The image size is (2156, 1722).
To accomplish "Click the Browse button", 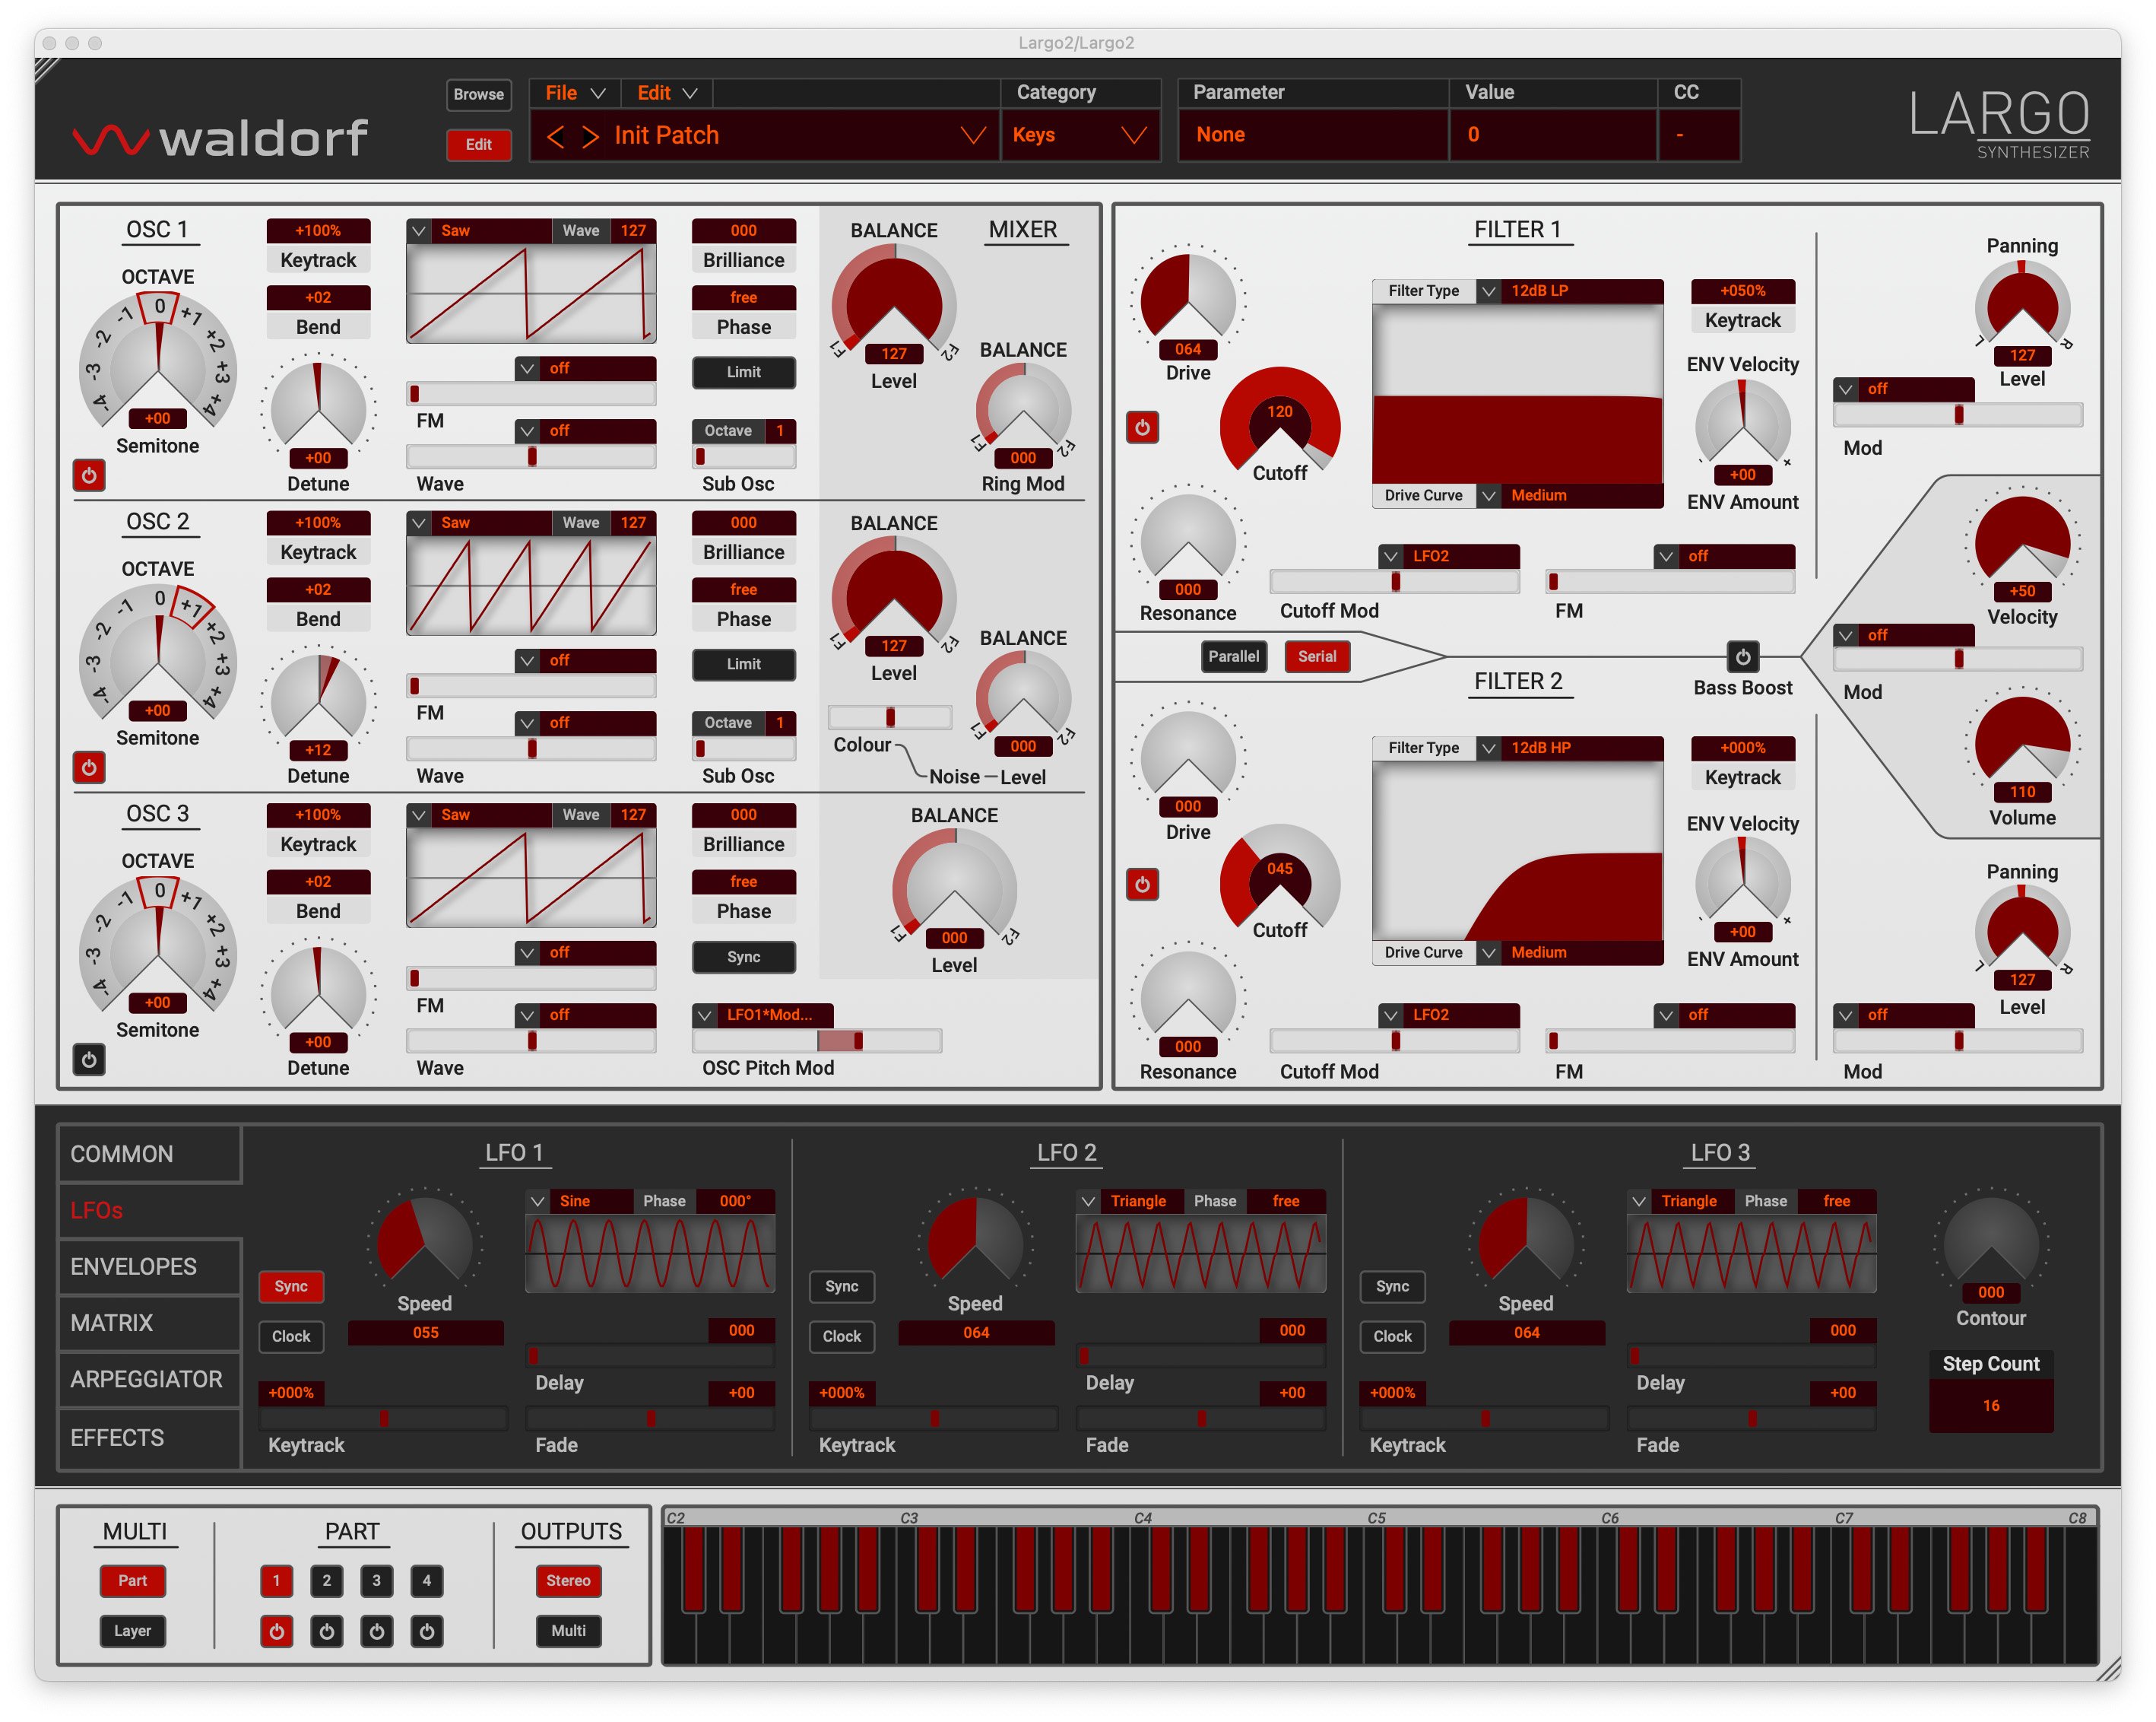I will [478, 94].
